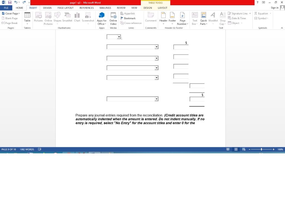Click the amount field under the first $ sign
The width and height of the screenshot is (285, 215).
tap(181, 47)
